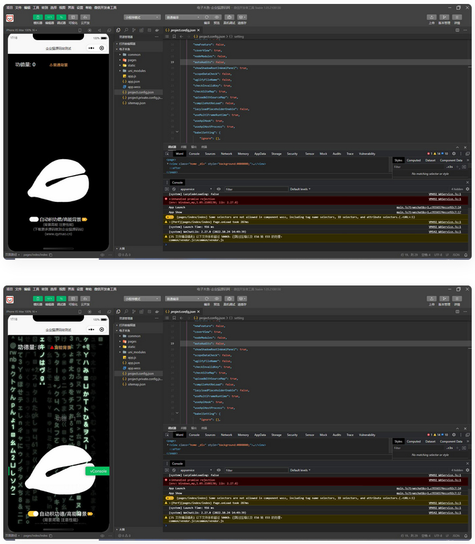Open the Computed tab in lower styles panel
The height and width of the screenshot is (544, 475).
pos(413,441)
